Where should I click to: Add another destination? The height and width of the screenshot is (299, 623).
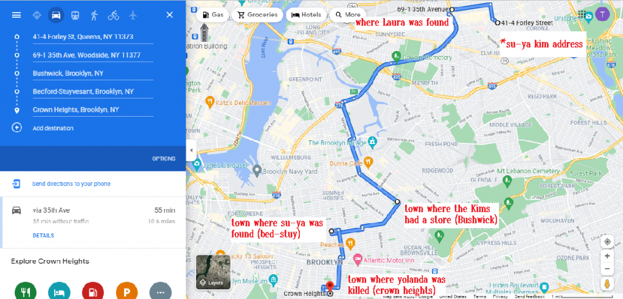click(x=53, y=128)
